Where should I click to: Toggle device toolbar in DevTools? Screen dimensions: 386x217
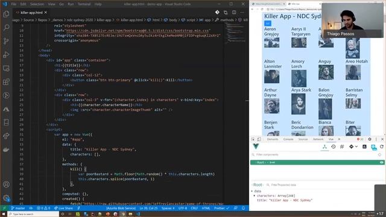click(259, 139)
